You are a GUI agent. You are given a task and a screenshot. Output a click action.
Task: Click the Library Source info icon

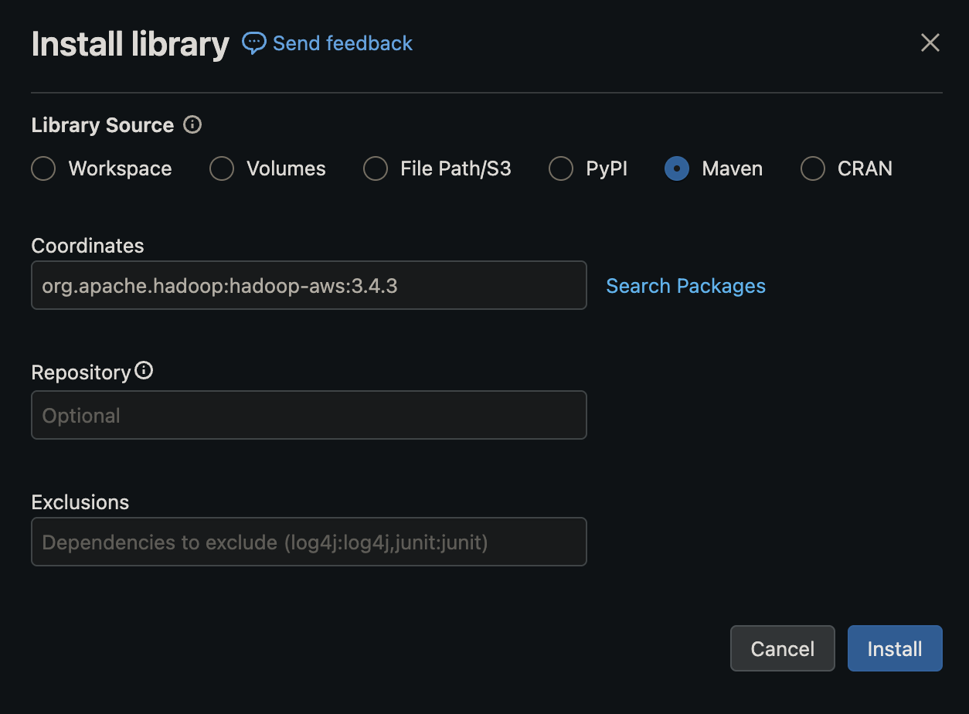click(192, 124)
